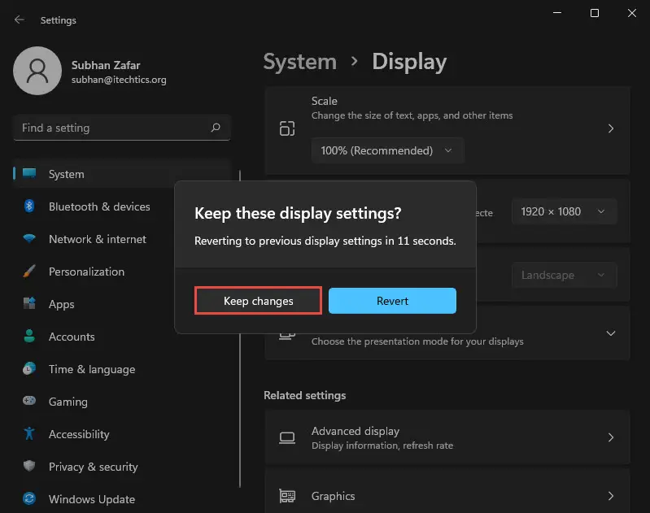The height and width of the screenshot is (513, 650).
Task: Click the search magnifier icon
Action: 216,127
